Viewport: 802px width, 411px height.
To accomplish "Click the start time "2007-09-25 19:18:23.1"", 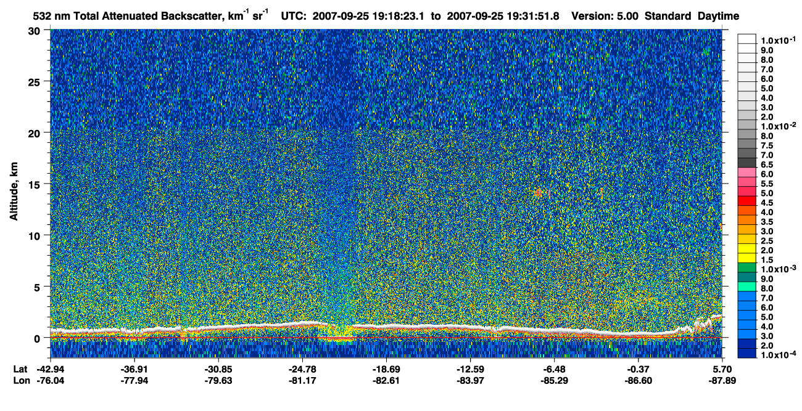I will click(370, 16).
